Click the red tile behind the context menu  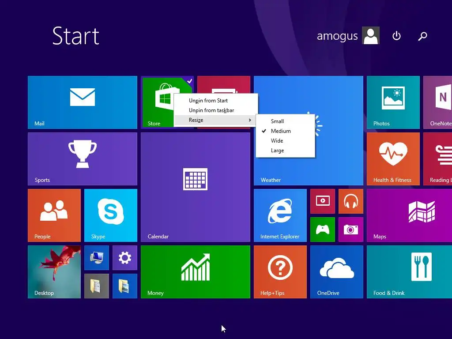(224, 84)
